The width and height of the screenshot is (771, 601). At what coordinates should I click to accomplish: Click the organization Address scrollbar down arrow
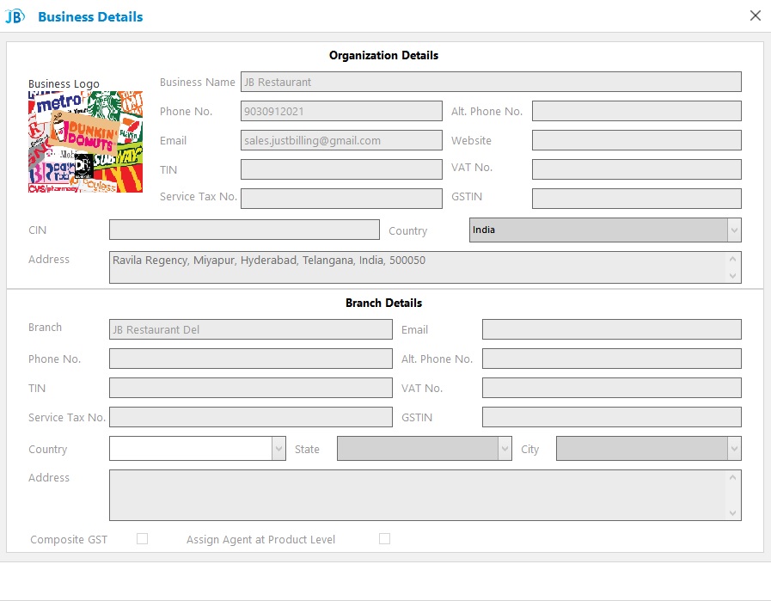point(732,276)
